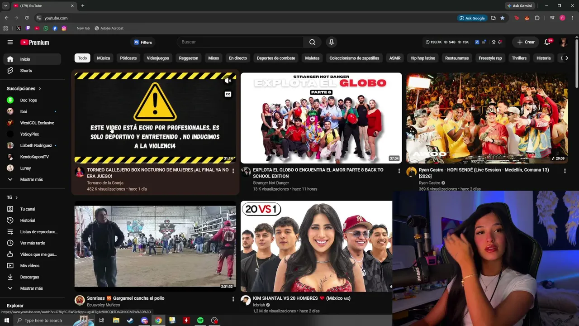
Task: Open Steam from the taskbar
Action: point(130,321)
